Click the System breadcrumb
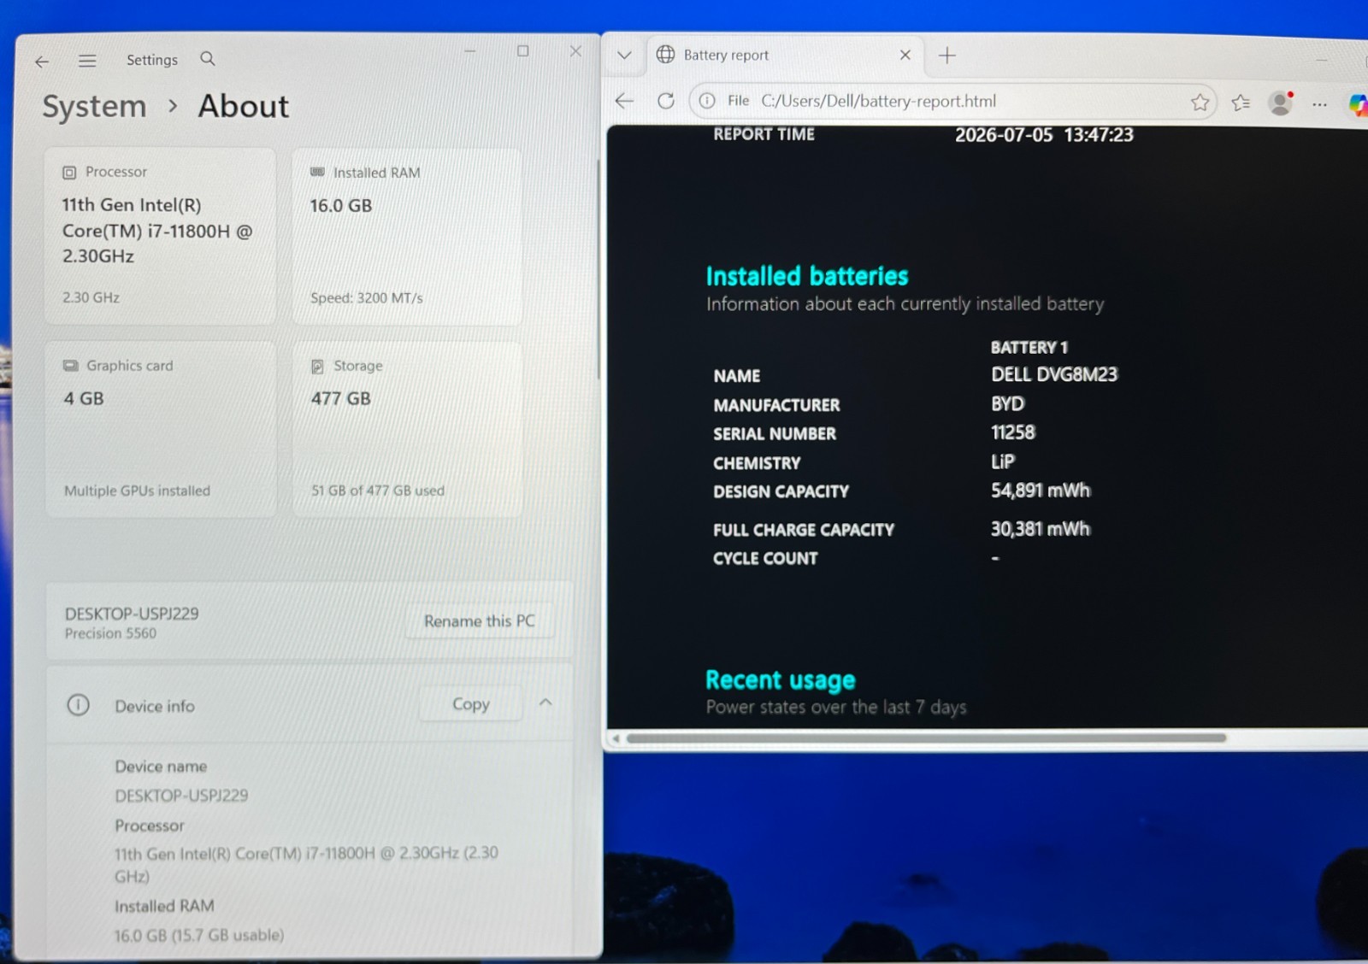1368x964 pixels. (x=95, y=107)
